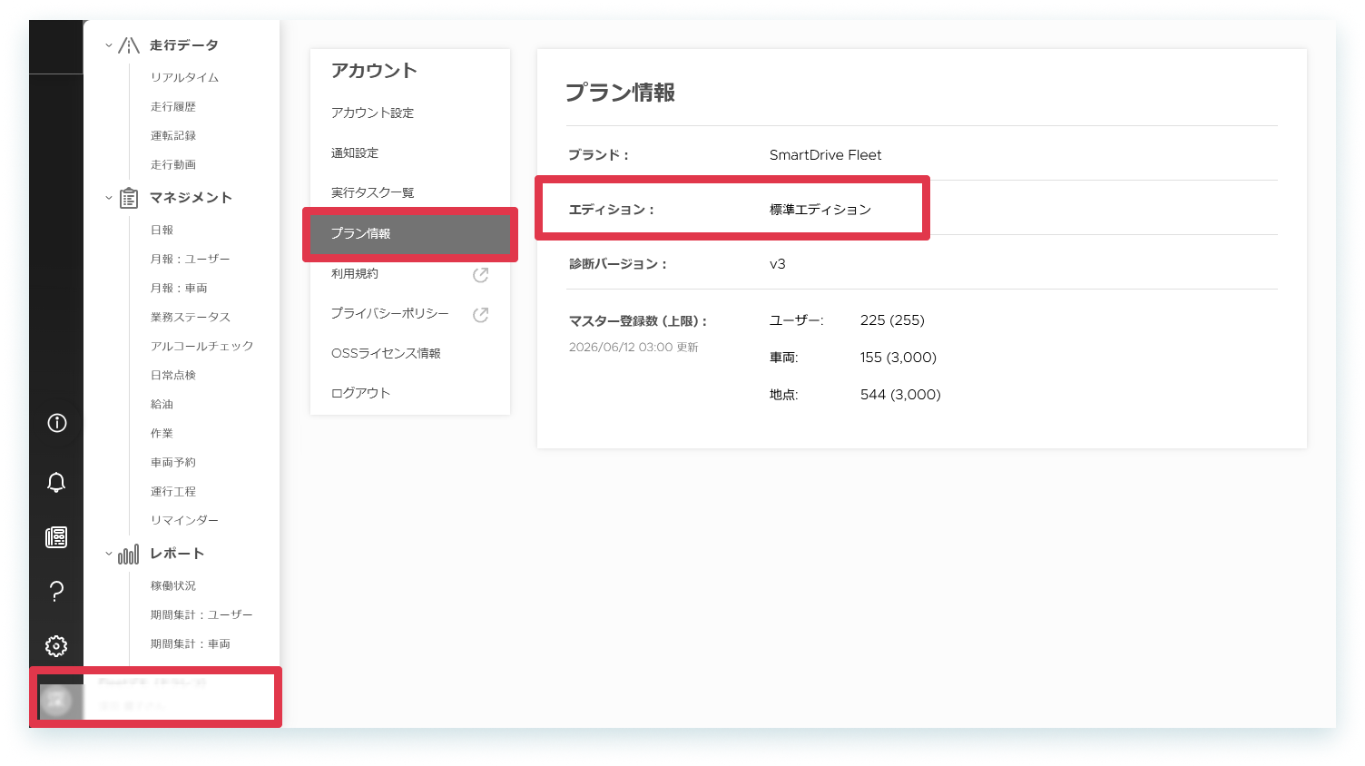The width and height of the screenshot is (1365, 766).
Task: Open 期間集計：ユーザー report
Action: [x=201, y=615]
